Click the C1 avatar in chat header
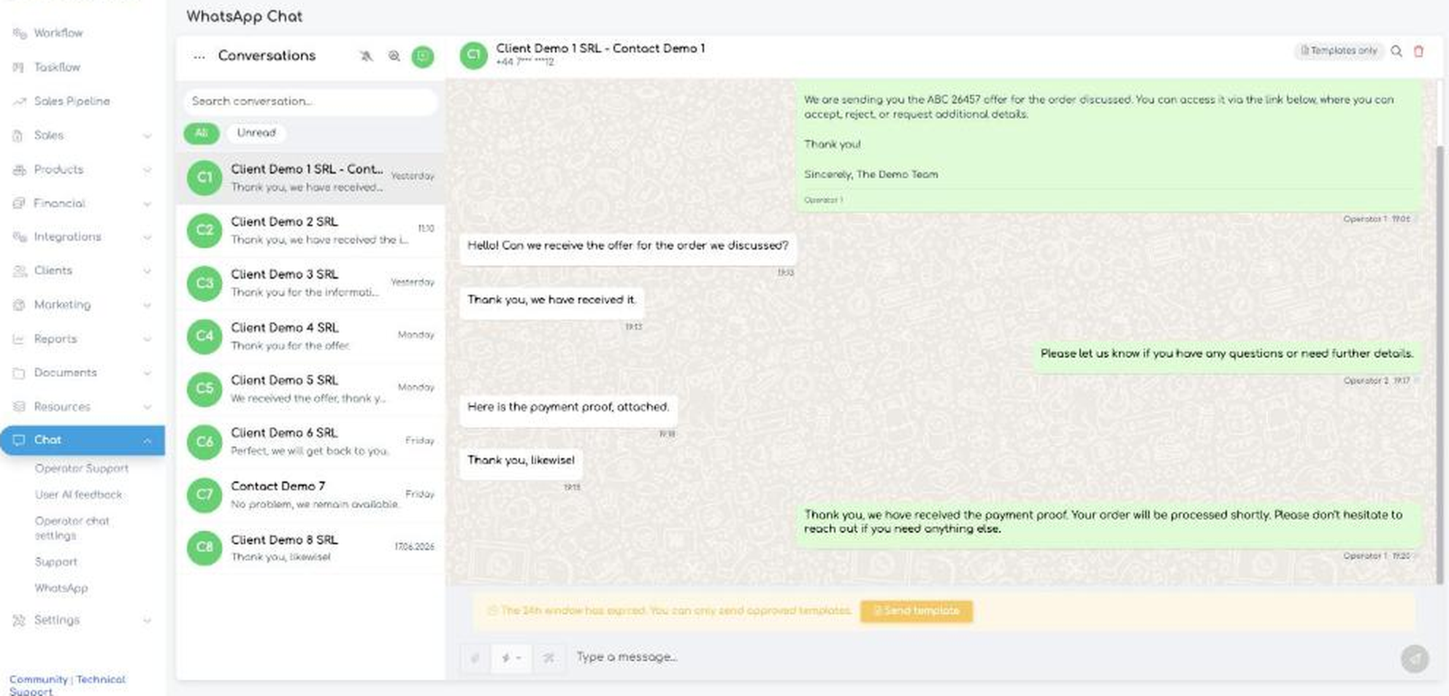Viewport: 1449px width, 696px height. coord(473,55)
